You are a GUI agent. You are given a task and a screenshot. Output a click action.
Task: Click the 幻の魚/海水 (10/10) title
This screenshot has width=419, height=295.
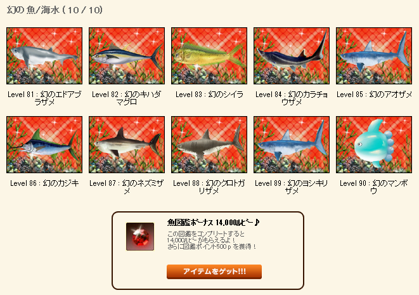tap(55, 10)
